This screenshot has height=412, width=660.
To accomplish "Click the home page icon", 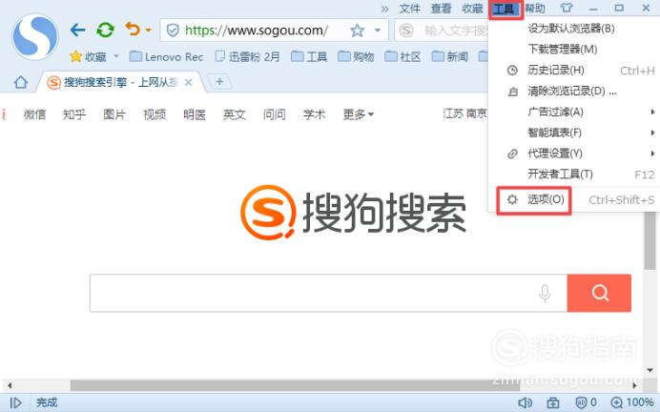I will (20, 82).
